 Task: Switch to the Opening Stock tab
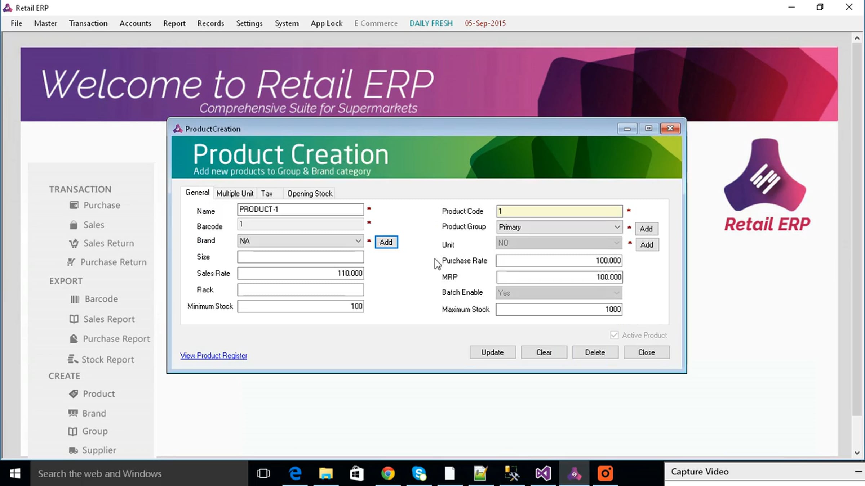[x=310, y=194]
